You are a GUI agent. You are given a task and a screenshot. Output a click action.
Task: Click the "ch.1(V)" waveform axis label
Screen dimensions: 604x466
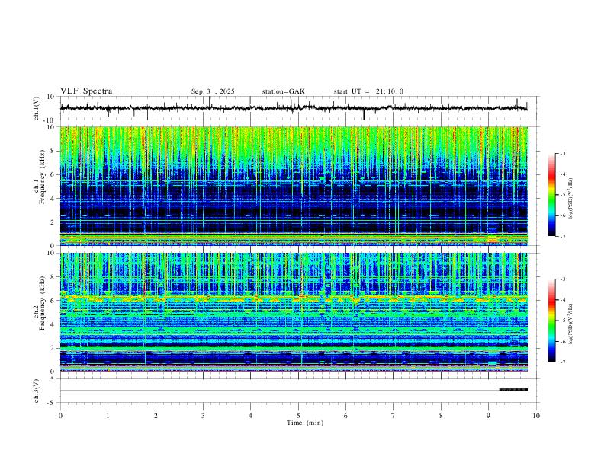pos(37,108)
